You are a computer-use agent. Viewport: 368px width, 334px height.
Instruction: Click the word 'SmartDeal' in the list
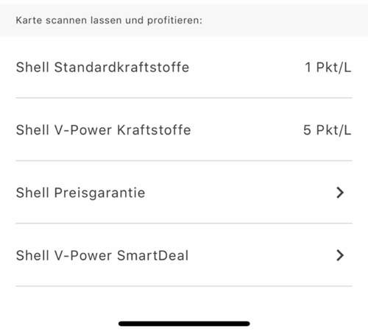[x=153, y=255]
